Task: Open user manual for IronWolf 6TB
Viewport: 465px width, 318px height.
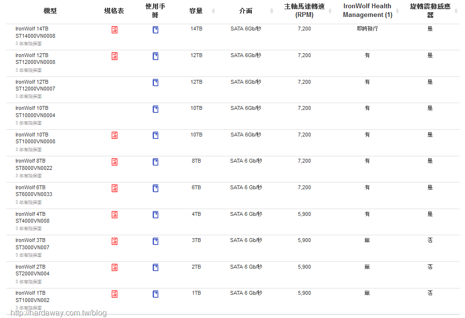Action: tap(155, 188)
